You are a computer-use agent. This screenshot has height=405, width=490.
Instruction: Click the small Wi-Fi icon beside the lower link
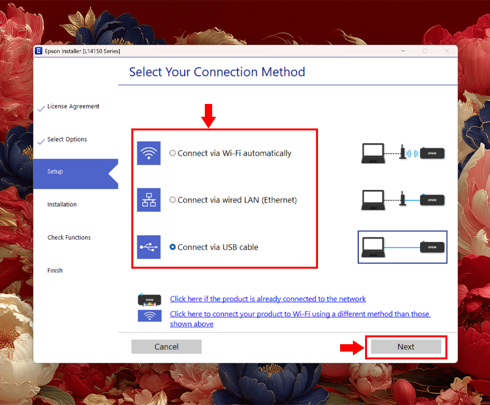(149, 316)
